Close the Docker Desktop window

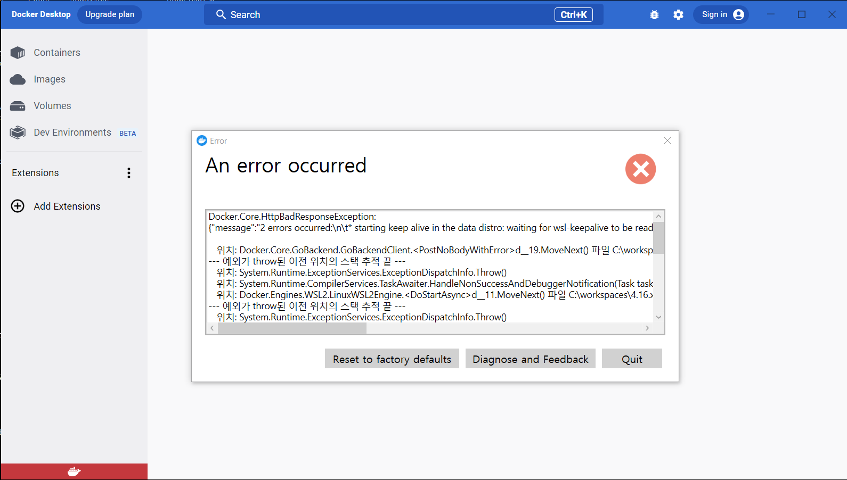(832, 14)
